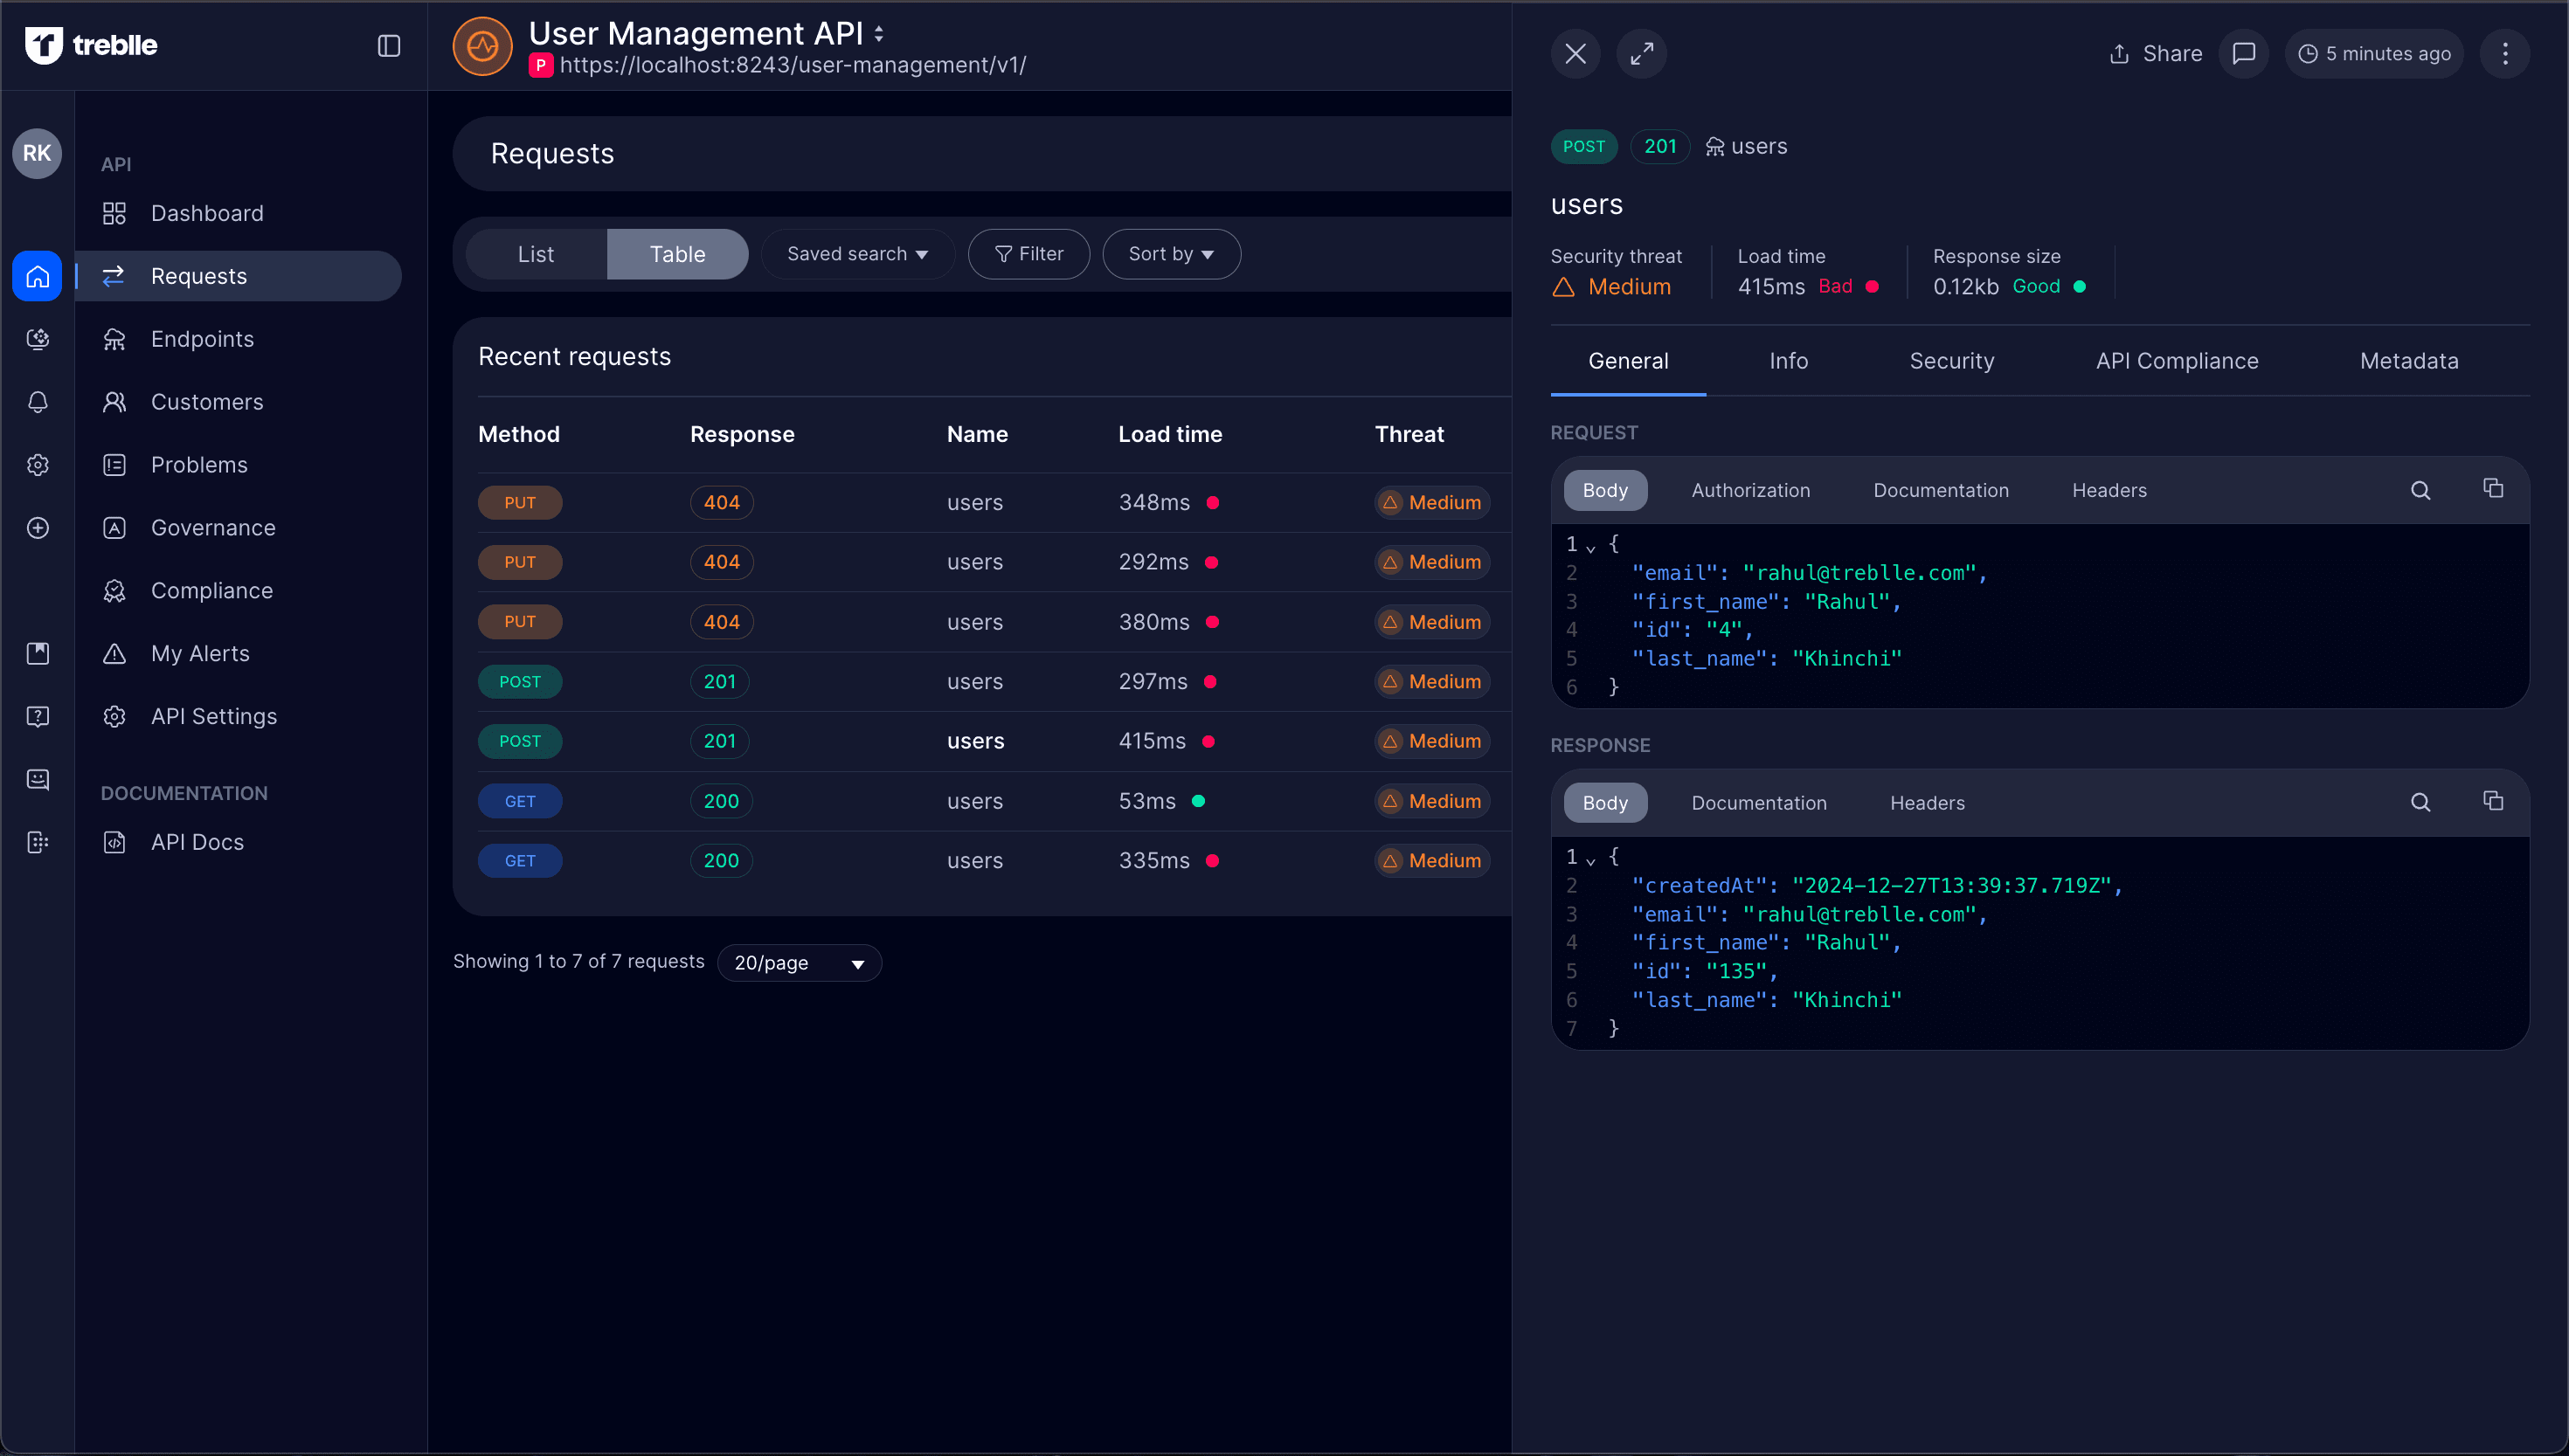Select the Table view toggle
This screenshot has height=1456, width=2569.
point(677,254)
